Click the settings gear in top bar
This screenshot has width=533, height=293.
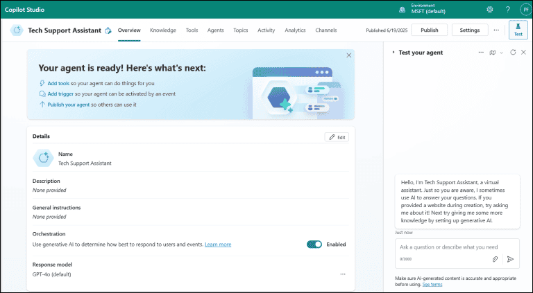point(490,10)
